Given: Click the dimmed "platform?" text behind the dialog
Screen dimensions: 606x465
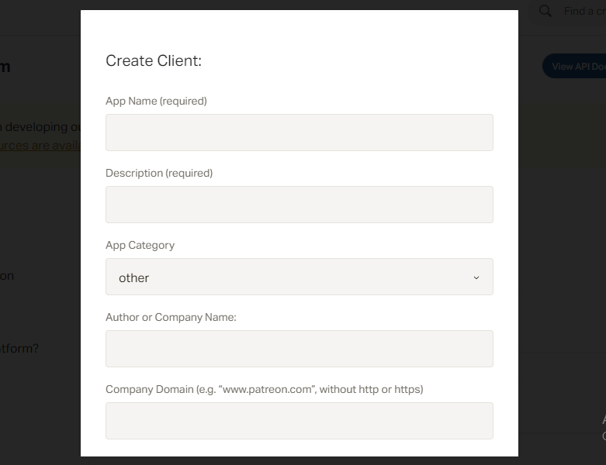Looking at the screenshot, I should pos(19,348).
